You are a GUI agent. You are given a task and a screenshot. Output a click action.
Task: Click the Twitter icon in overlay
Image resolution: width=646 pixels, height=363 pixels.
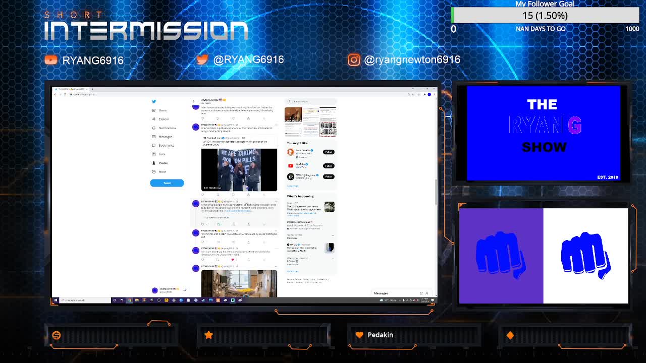pos(202,59)
